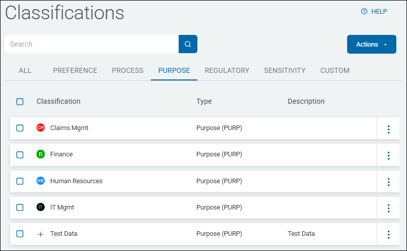Switch to the REGULATORY tab
Viewport: 407px width, 251px height.
coord(227,71)
